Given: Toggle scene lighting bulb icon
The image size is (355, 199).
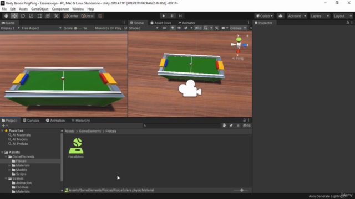Looking at the screenshot, I should [x=173, y=28].
